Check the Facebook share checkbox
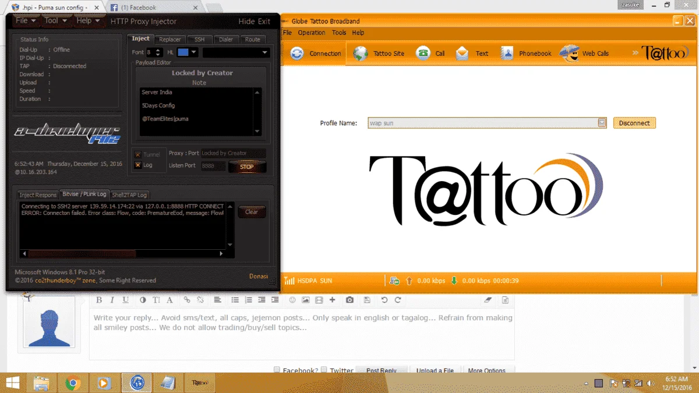 click(277, 370)
